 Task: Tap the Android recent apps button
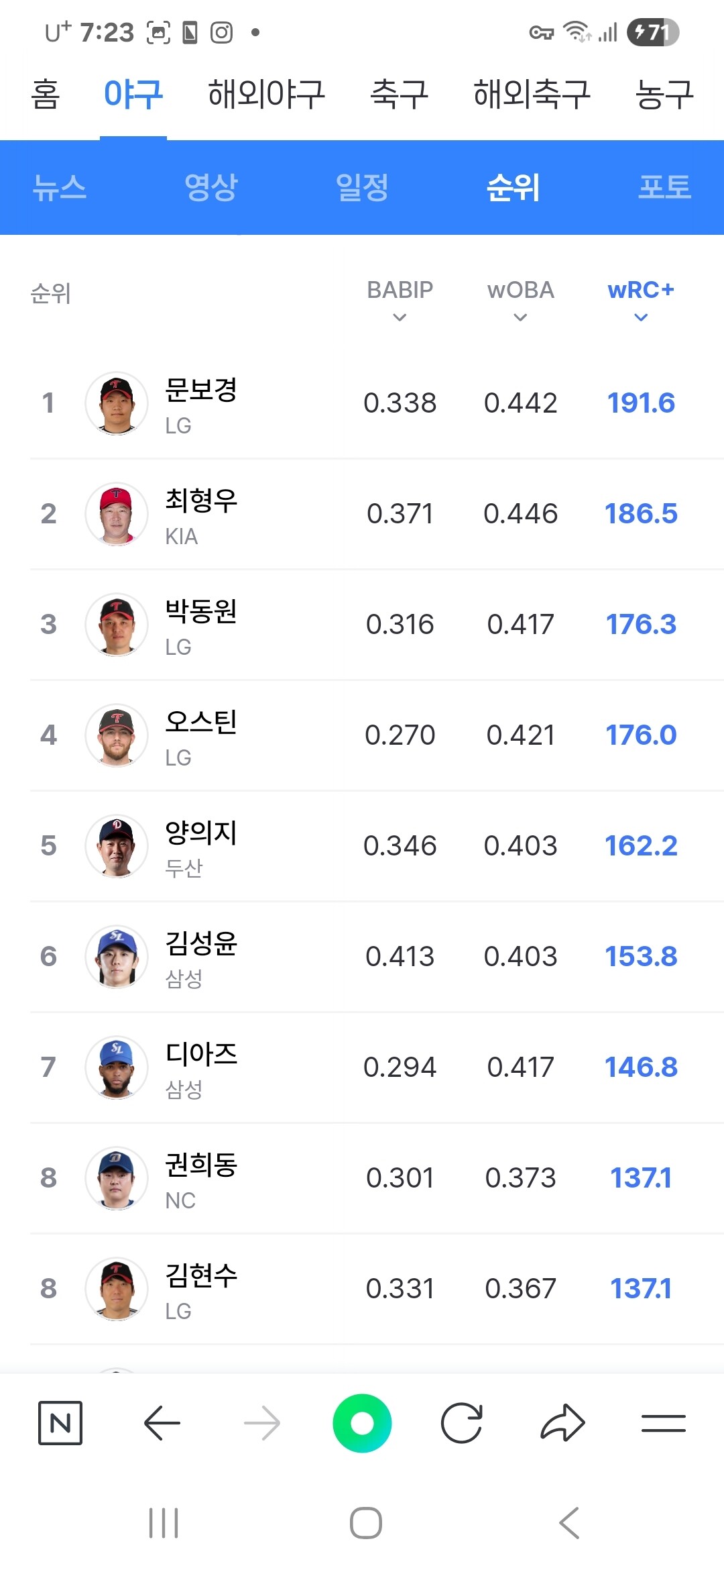pyautogui.click(x=164, y=1523)
